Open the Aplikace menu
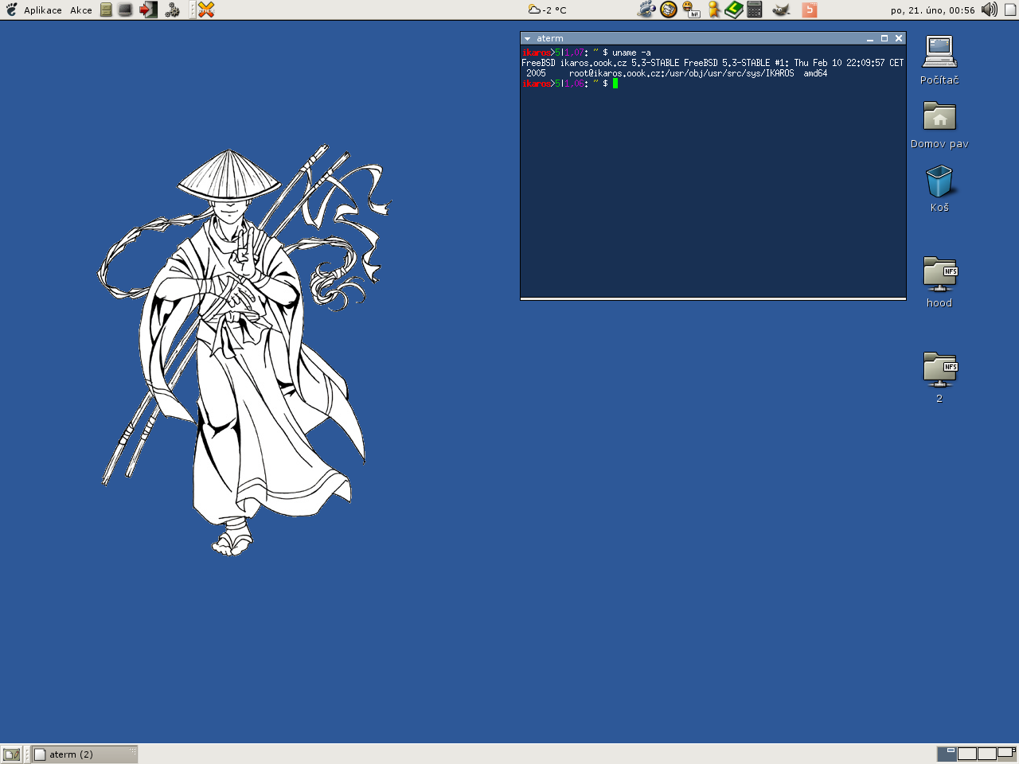 (x=42, y=10)
